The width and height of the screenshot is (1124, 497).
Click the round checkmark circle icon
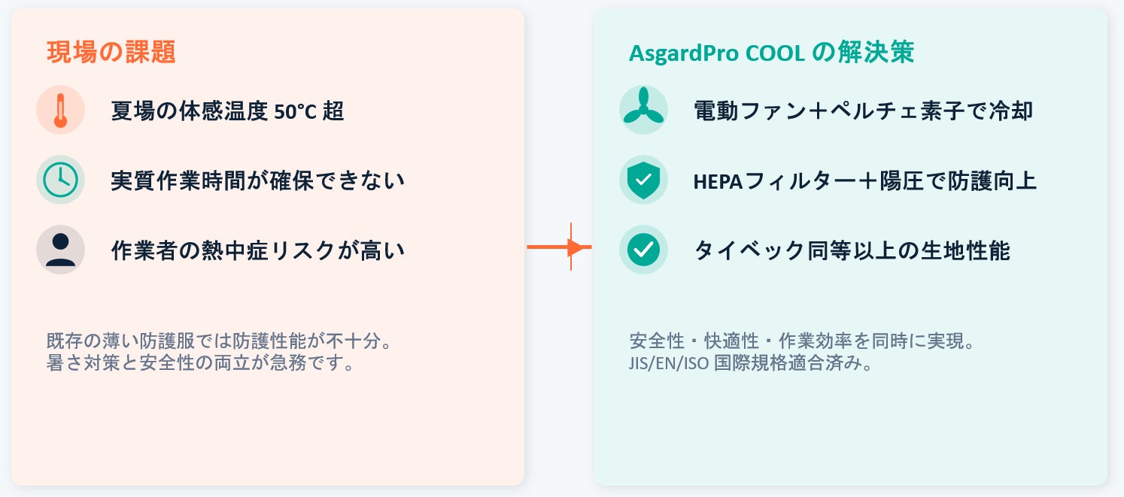(x=643, y=250)
